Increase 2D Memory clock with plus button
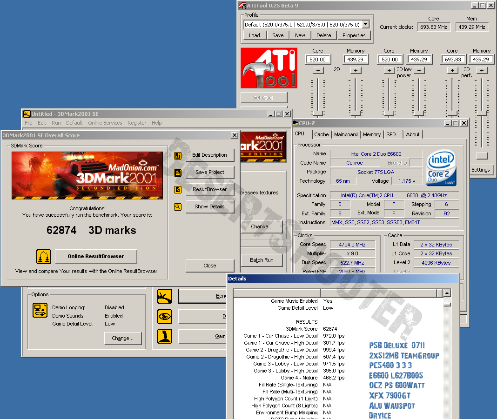 (x=356, y=70)
